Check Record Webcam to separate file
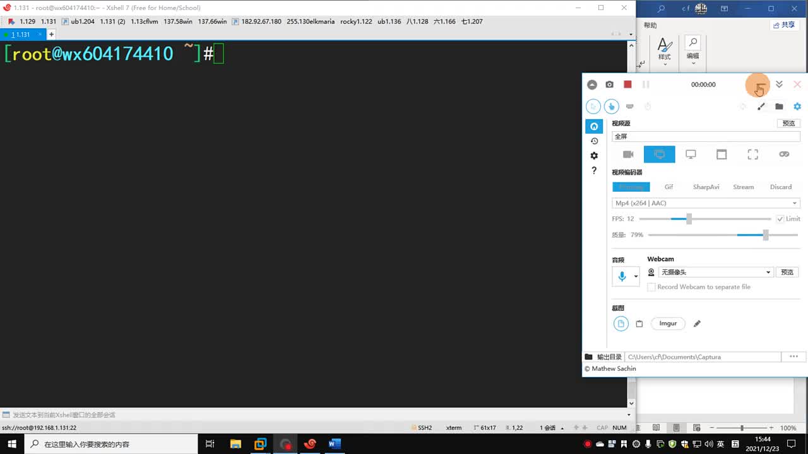 coord(651,287)
